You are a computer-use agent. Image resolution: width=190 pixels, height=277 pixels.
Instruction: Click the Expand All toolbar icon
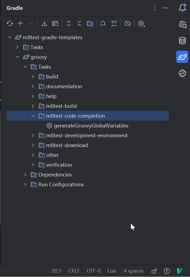(69, 23)
